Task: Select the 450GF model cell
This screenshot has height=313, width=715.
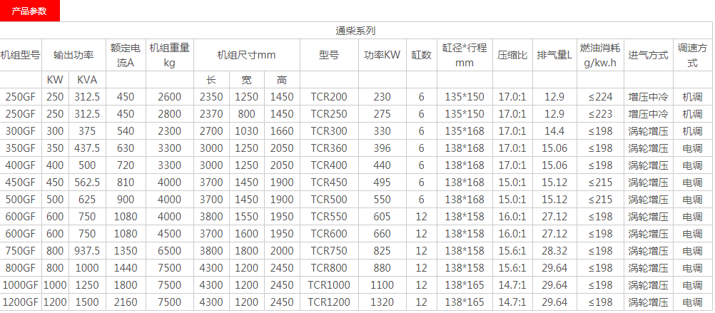Action: pos(21,183)
